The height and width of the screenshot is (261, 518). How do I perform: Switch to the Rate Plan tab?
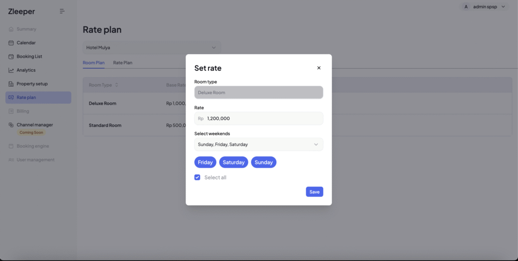(x=122, y=63)
